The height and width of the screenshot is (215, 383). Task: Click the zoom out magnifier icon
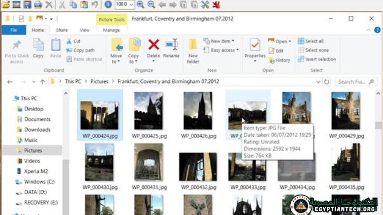point(151,5)
